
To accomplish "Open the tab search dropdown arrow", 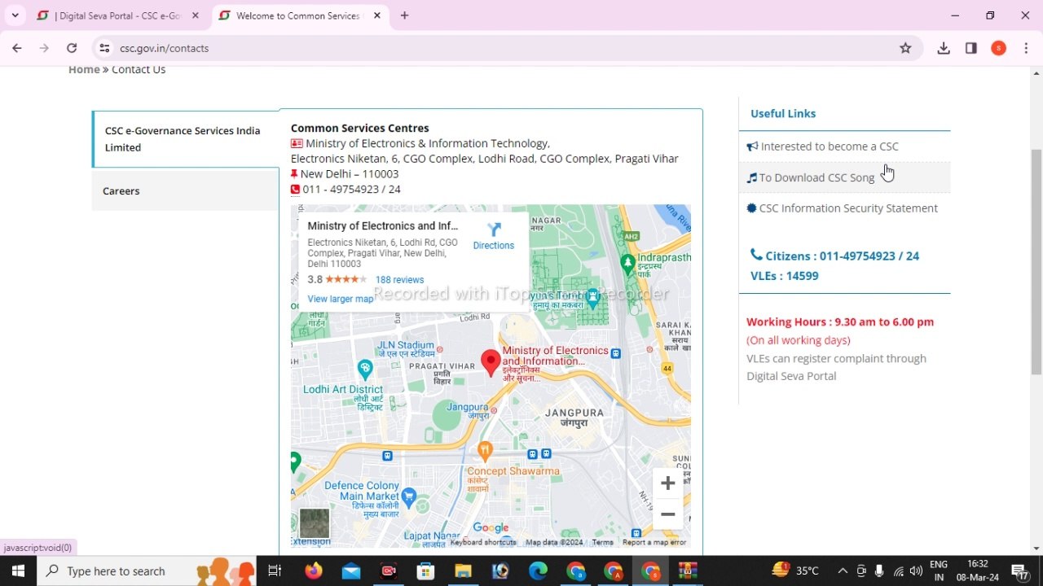I will [15, 15].
